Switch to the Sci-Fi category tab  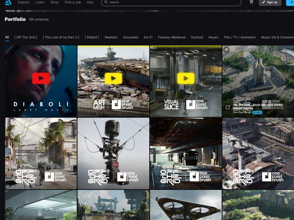click(148, 37)
